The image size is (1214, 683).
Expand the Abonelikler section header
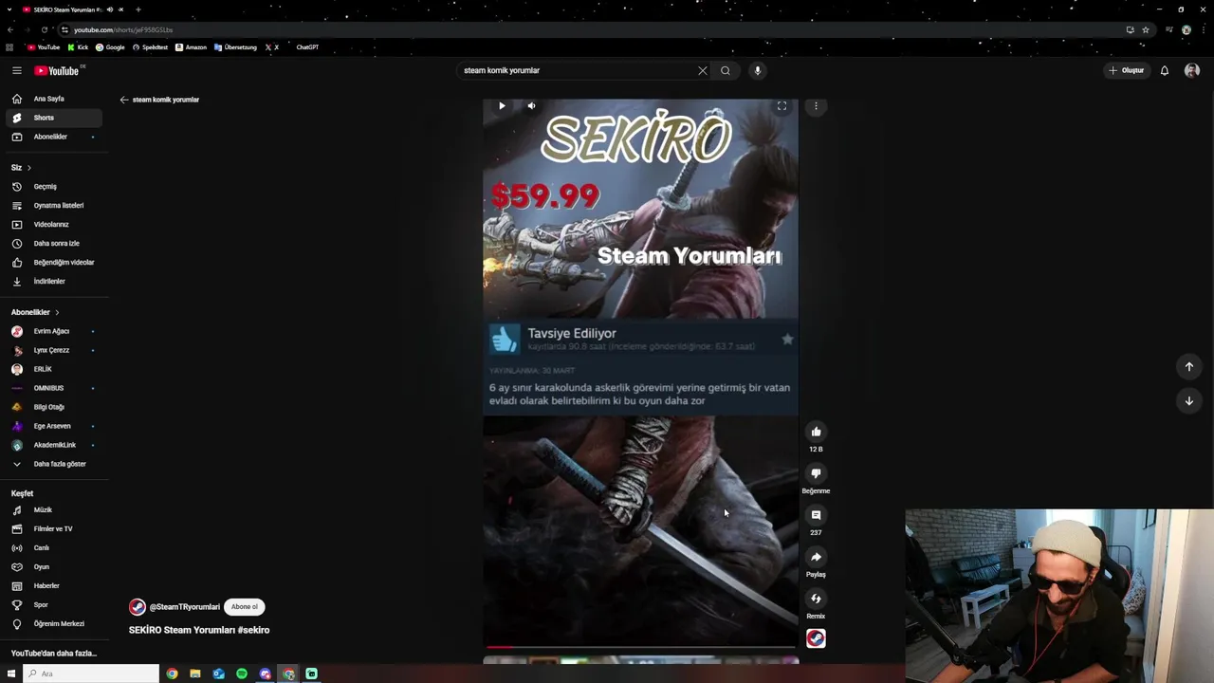(x=35, y=312)
